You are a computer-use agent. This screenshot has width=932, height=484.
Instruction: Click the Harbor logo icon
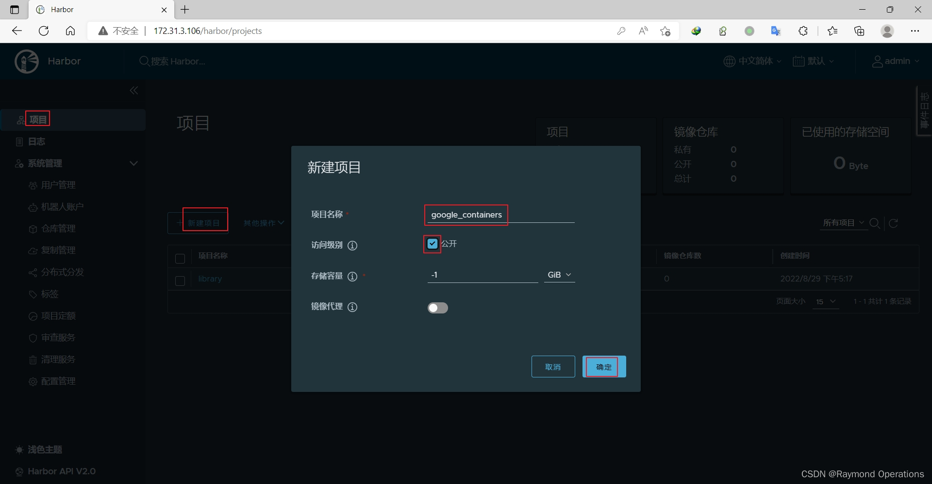click(x=27, y=61)
